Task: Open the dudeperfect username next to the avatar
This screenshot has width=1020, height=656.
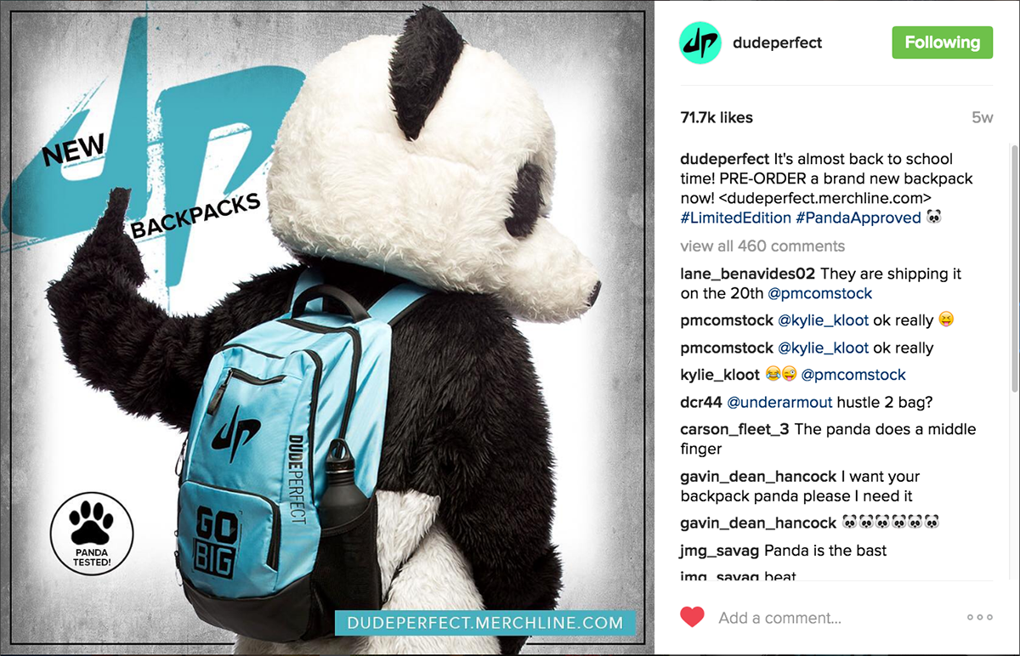Action: click(777, 42)
